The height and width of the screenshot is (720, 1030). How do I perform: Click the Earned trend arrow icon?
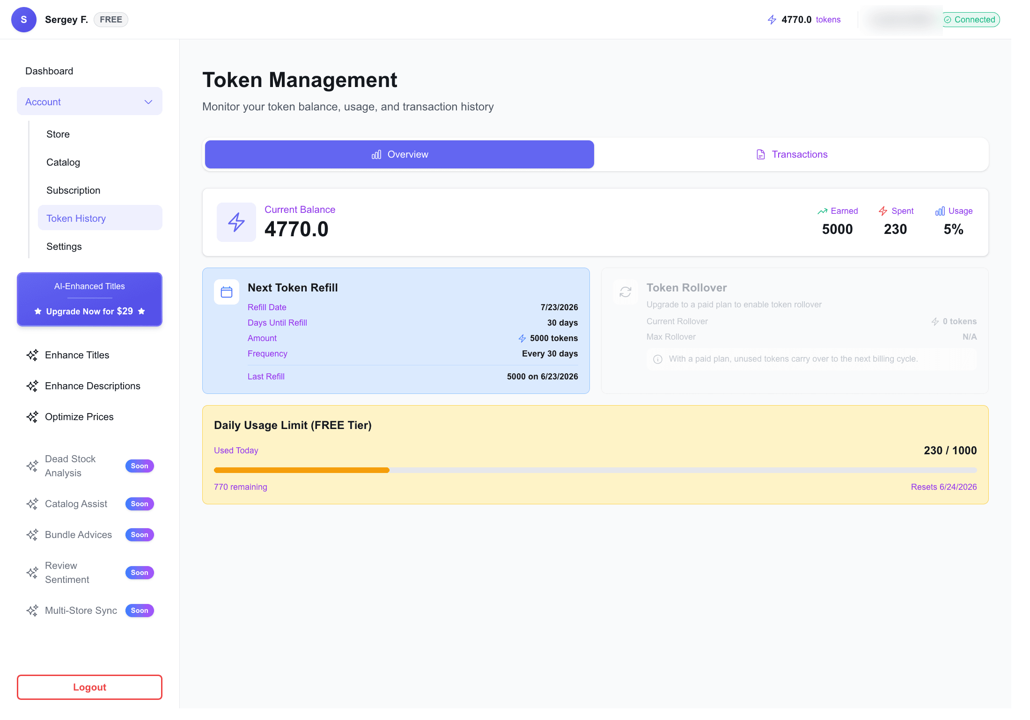pyautogui.click(x=823, y=211)
